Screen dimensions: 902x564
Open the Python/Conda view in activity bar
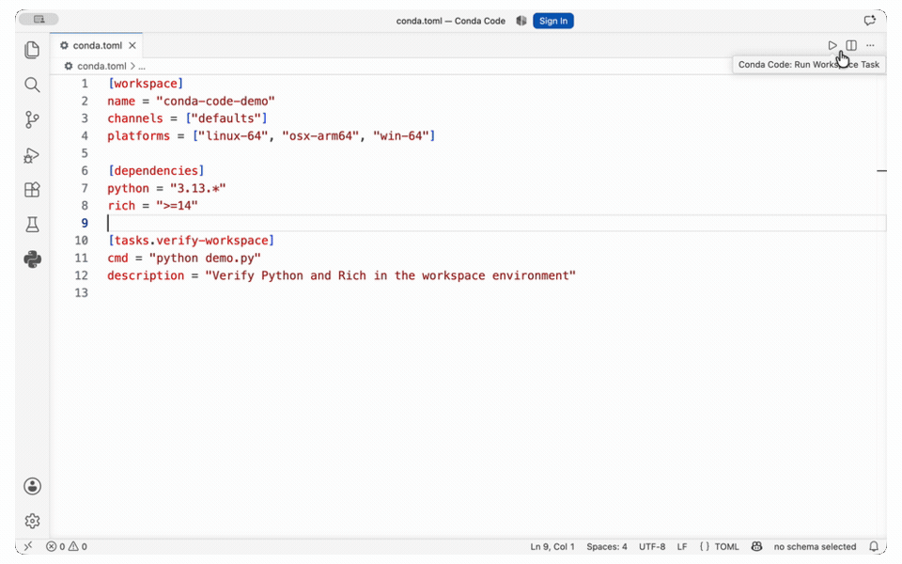(32, 259)
